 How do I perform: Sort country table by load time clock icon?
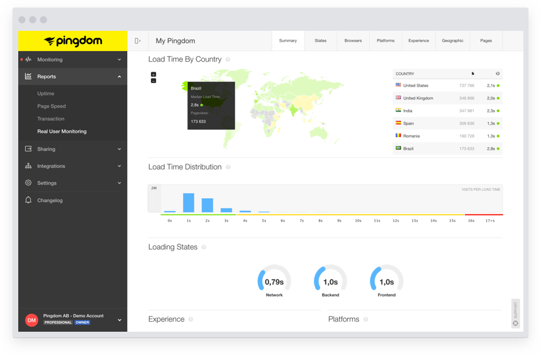pyautogui.click(x=498, y=74)
